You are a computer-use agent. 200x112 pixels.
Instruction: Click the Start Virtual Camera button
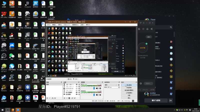[x=129, y=90]
